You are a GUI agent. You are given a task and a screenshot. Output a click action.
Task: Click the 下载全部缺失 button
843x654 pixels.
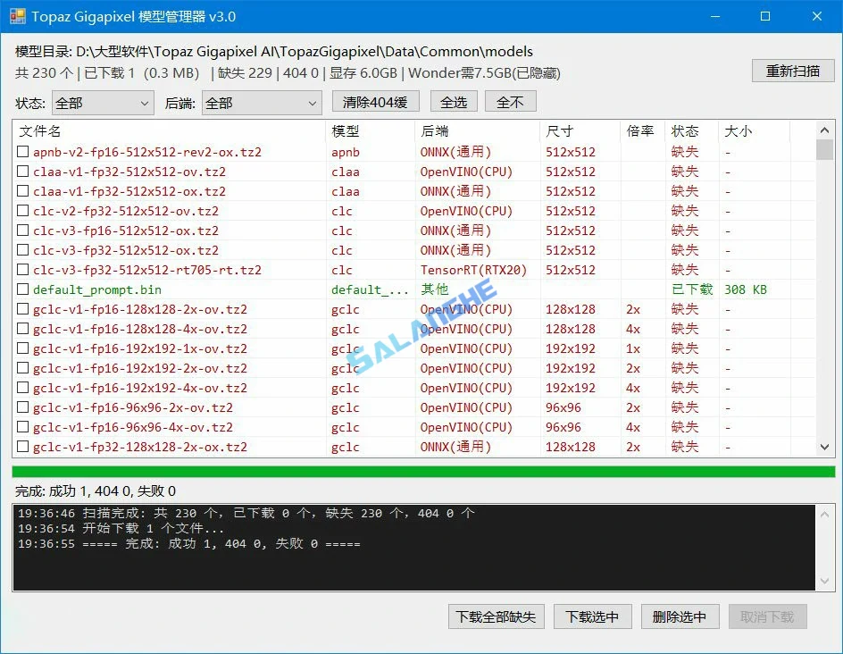pyautogui.click(x=497, y=616)
